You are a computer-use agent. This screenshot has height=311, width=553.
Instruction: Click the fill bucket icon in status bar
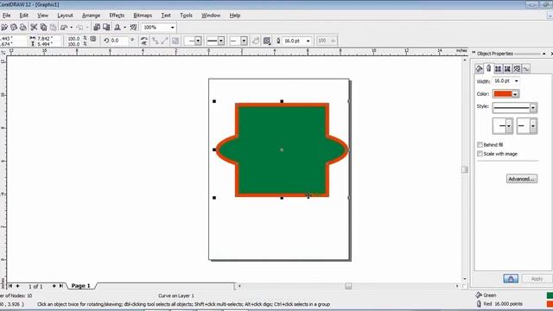click(479, 295)
